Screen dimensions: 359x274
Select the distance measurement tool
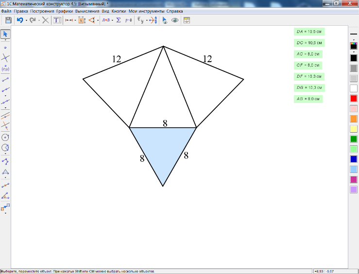pyautogui.click(x=69, y=20)
